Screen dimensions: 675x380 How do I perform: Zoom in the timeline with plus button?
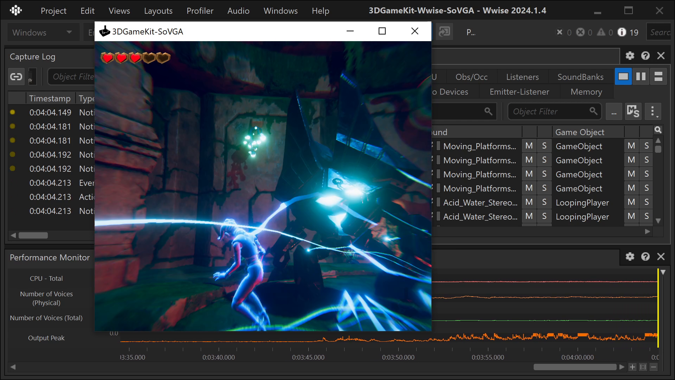[x=632, y=367]
